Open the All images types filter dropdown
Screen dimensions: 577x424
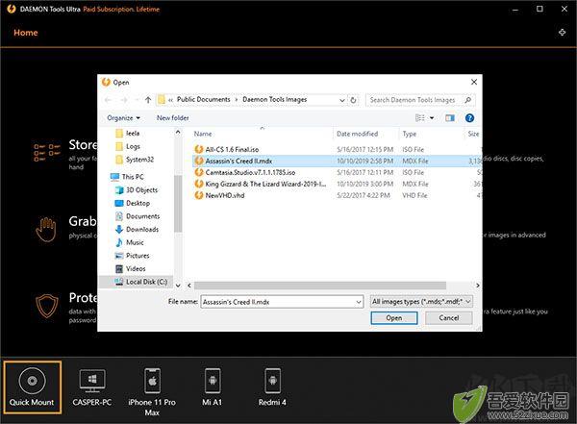pos(421,302)
